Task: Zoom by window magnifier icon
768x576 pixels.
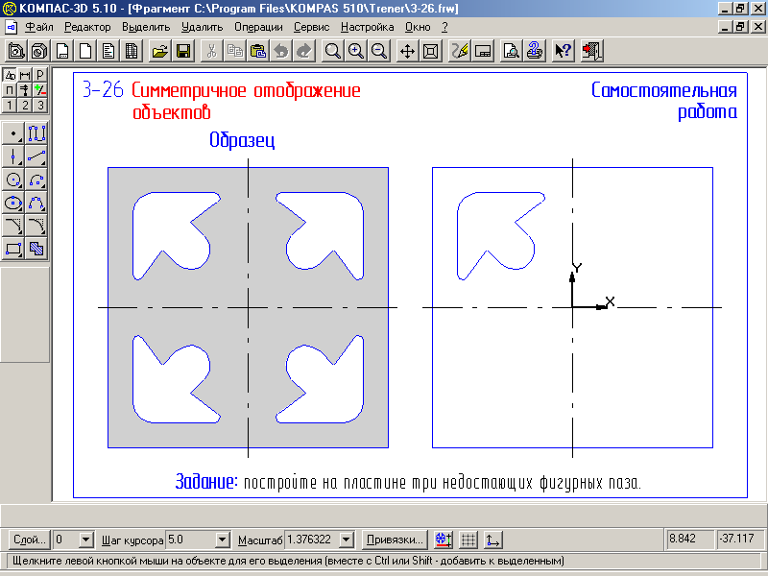Action: click(332, 51)
